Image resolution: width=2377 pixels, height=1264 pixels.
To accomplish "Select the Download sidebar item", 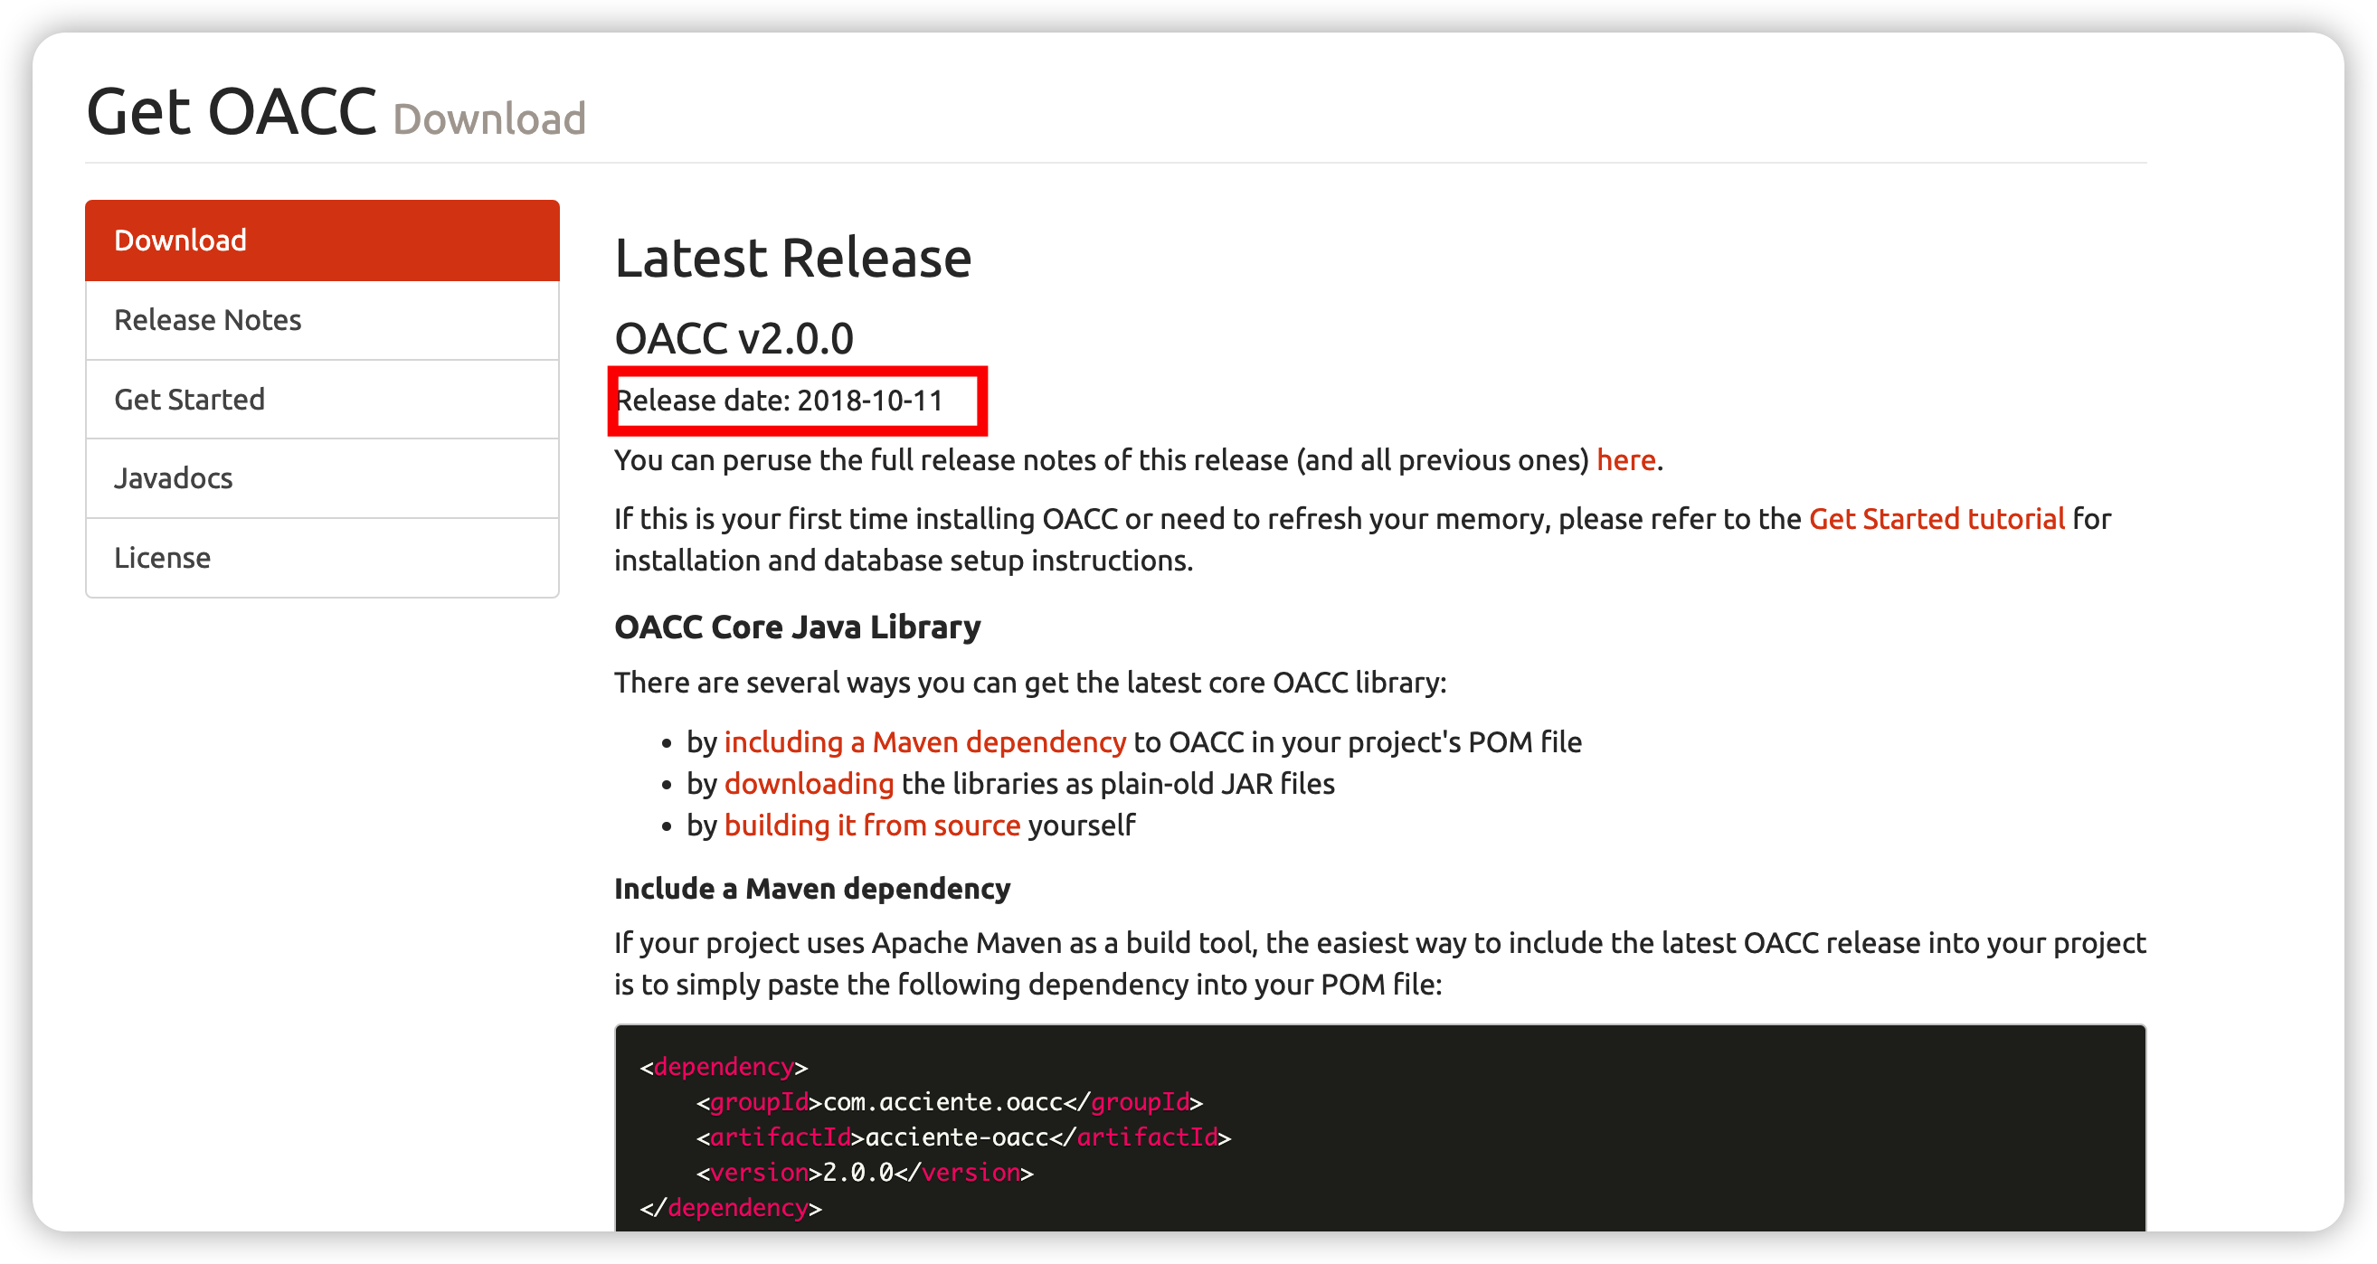I will click(322, 240).
